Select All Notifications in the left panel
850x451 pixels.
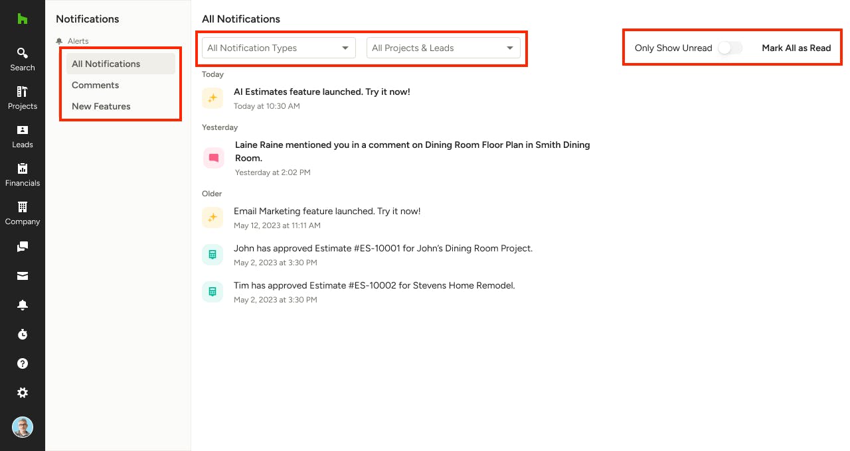[x=121, y=64]
